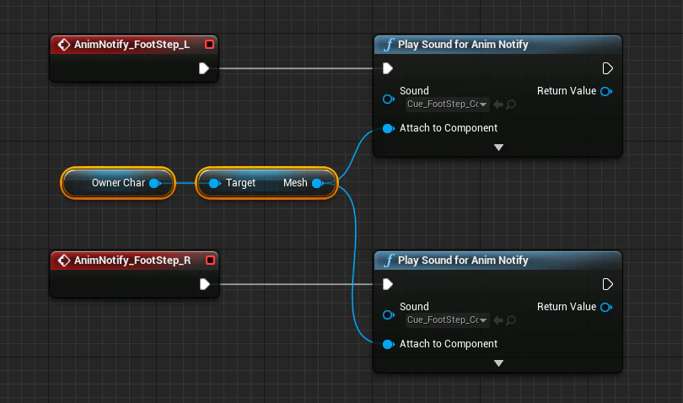The height and width of the screenshot is (403, 683).
Task: Use selected asset arrow on upper Sound field
Action: click(x=498, y=105)
